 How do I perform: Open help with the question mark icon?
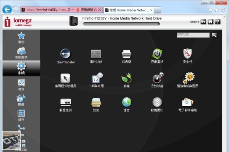pos(218,22)
